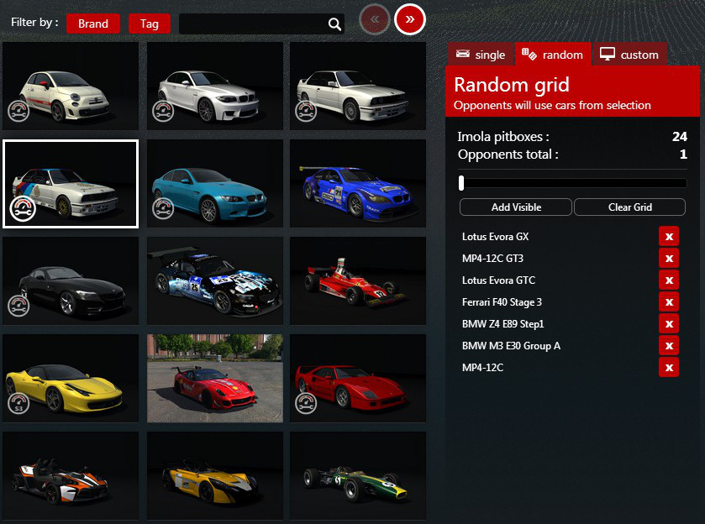The height and width of the screenshot is (524, 705).
Task: Remove BMW M3 E30 Group A entry
Action: coord(669,346)
